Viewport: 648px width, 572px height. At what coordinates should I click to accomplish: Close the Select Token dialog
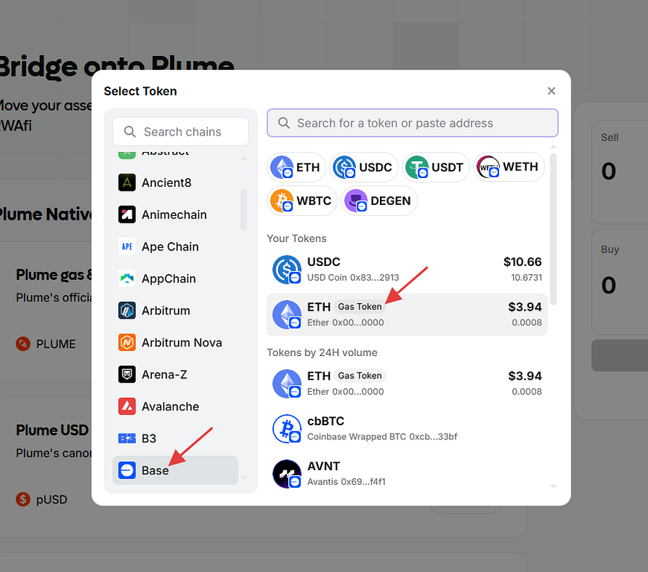(x=551, y=91)
